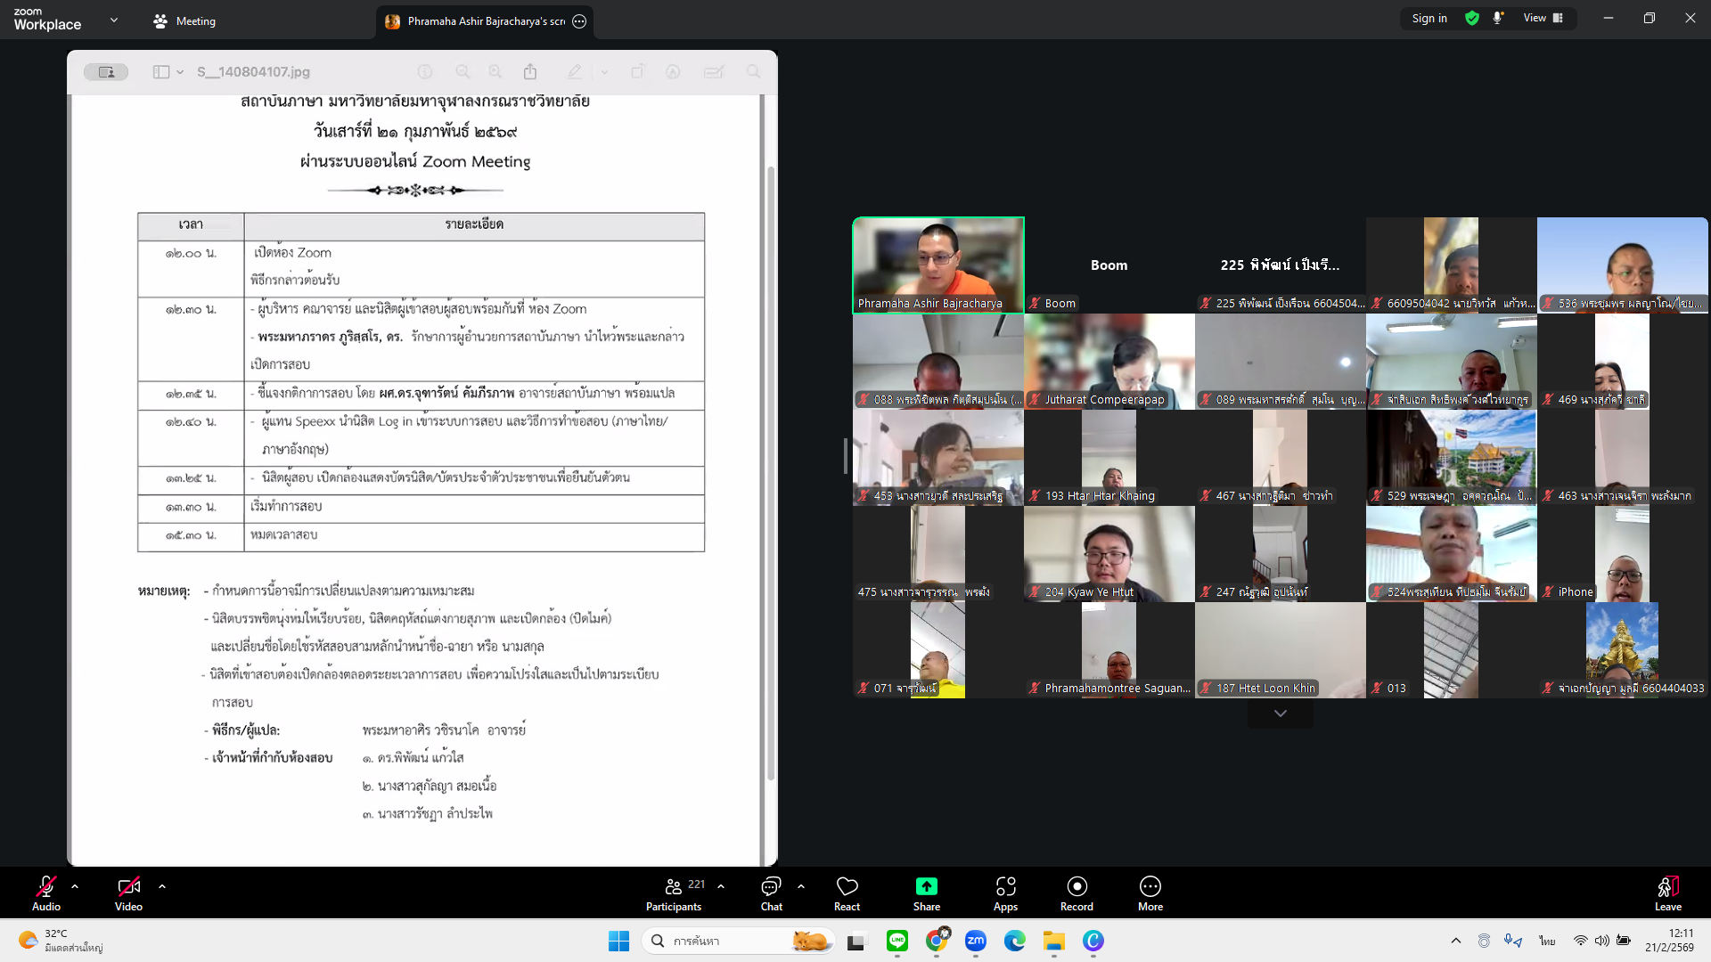Image resolution: width=1711 pixels, height=962 pixels.
Task: Open the View layout menu
Action: coord(1543,18)
